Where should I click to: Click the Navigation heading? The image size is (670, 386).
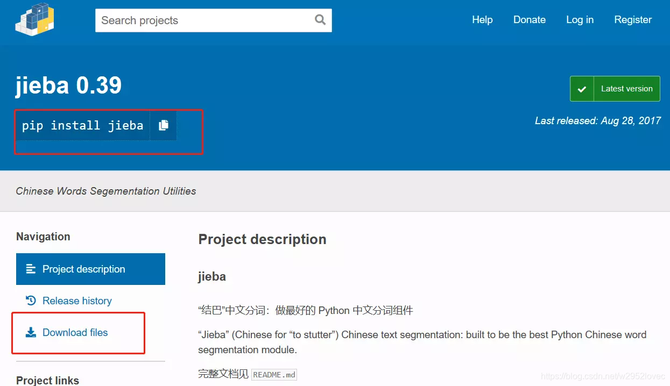(43, 237)
